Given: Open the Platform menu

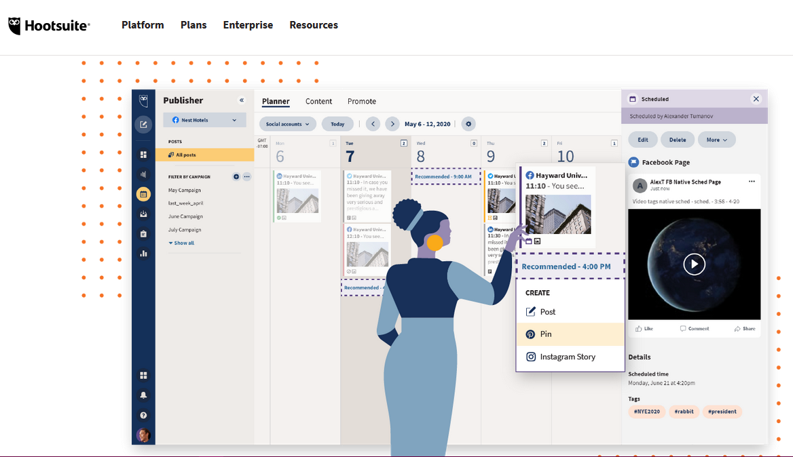Looking at the screenshot, I should (143, 24).
